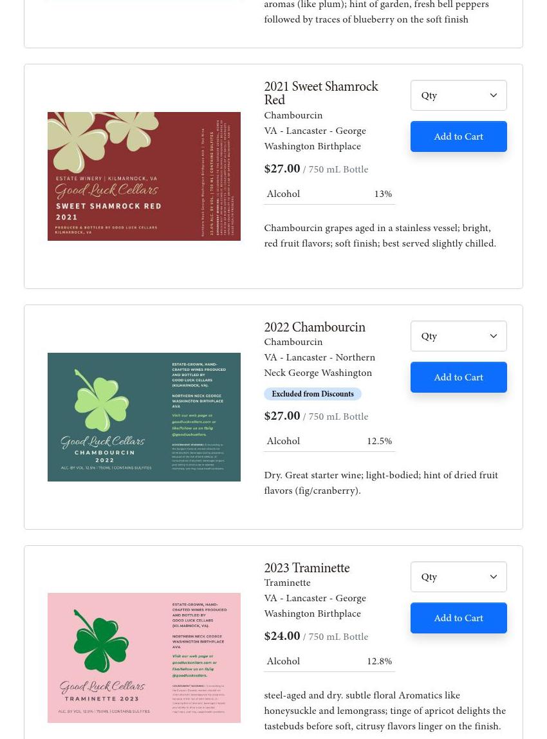
Task: Add 2021 Sweet Shamrock Red to cart
Action: [458, 136]
